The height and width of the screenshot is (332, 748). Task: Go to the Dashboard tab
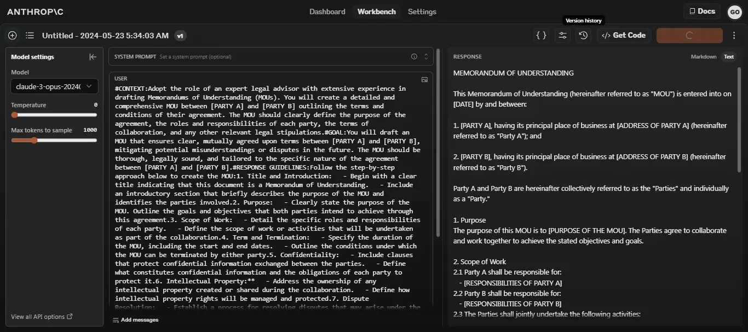coord(327,11)
